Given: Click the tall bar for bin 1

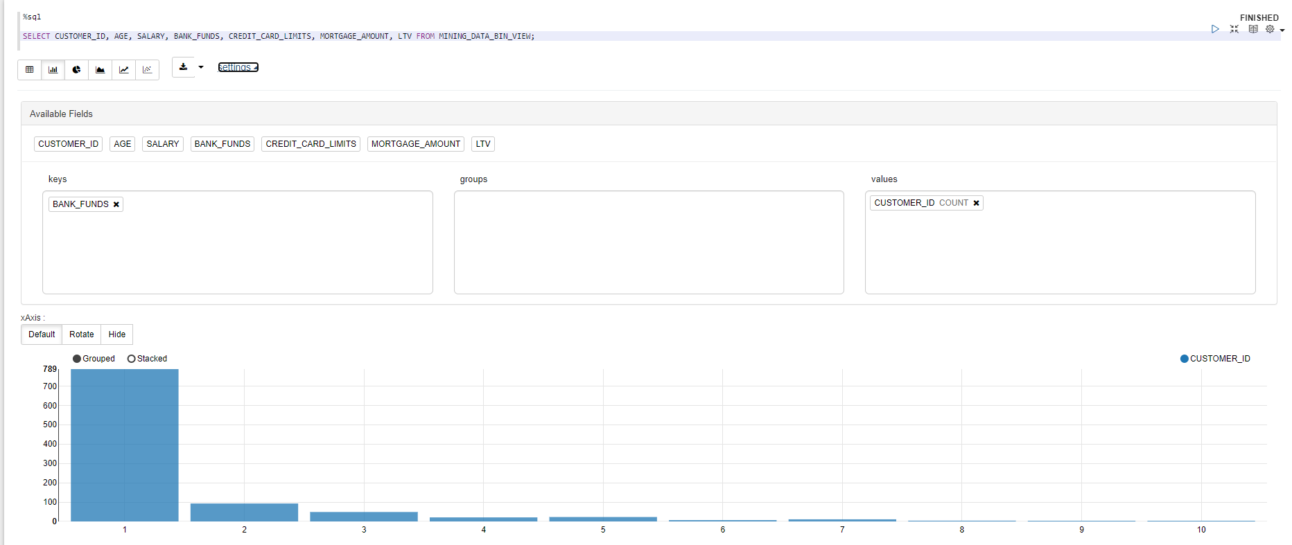Looking at the screenshot, I should pos(125,445).
